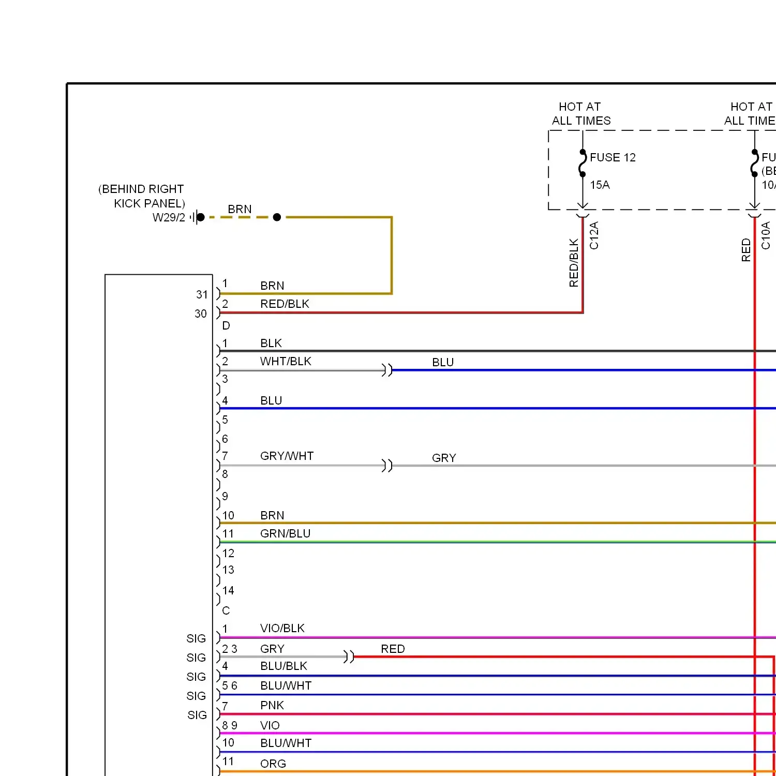Select the 15A fuse rating text

click(x=600, y=185)
